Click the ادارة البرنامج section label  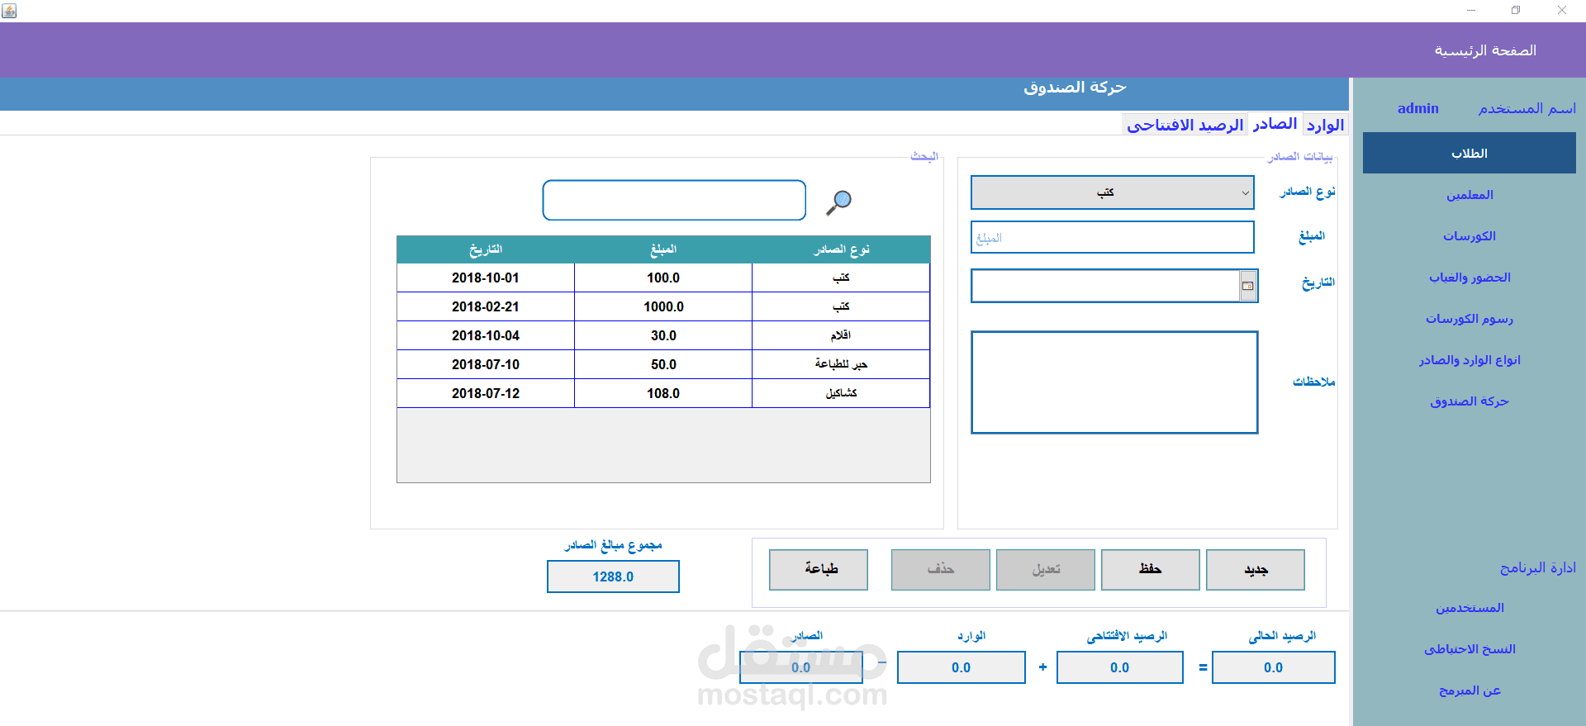[x=1537, y=567]
